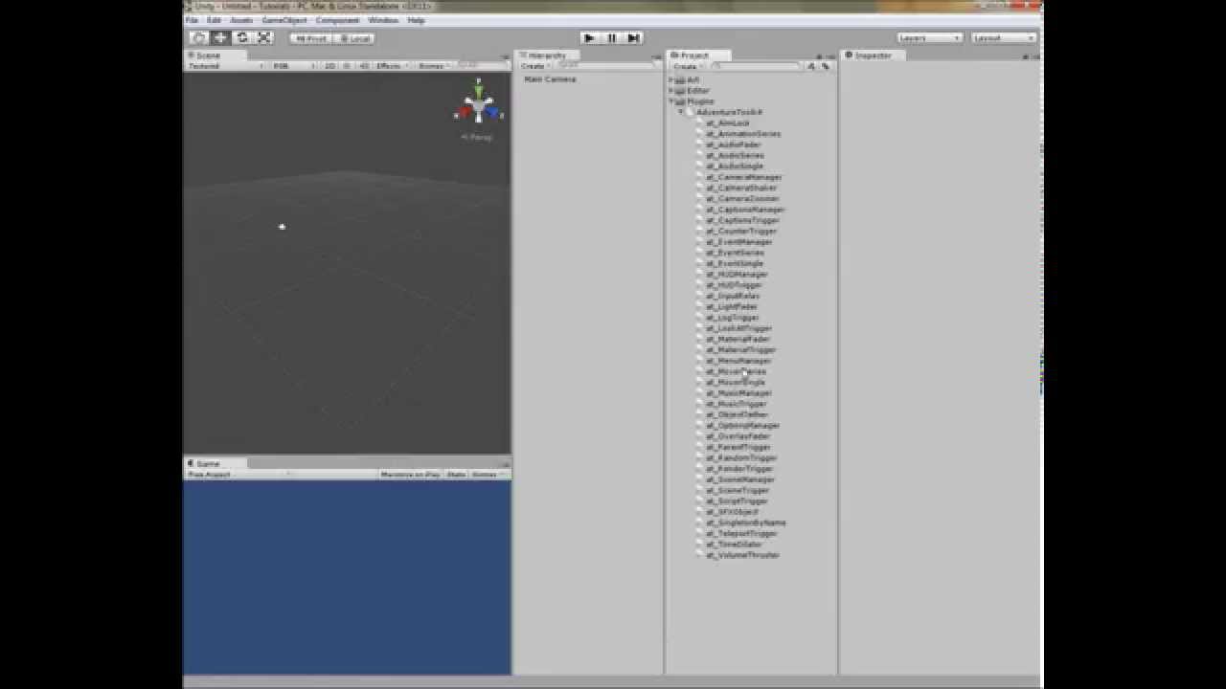The image size is (1226, 689).
Task: Collapse the Plugins folder in Project
Action: pos(671,101)
